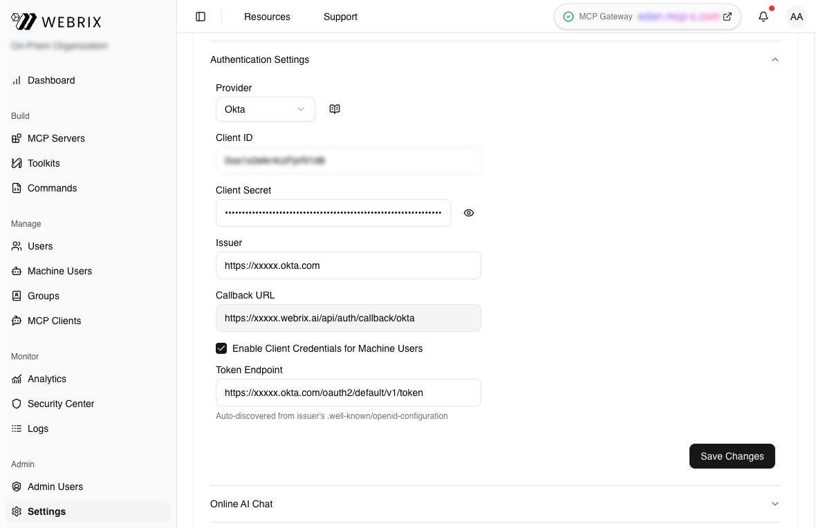This screenshot has width=816, height=528.
Task: Click the Save Changes button
Action: coord(732,456)
